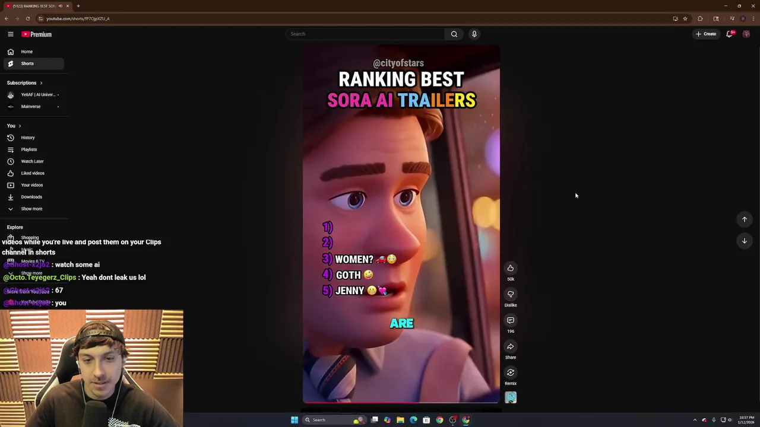This screenshot has height=427, width=760.
Task: Open the YouTube hamburger guide menu
Action: (11, 34)
